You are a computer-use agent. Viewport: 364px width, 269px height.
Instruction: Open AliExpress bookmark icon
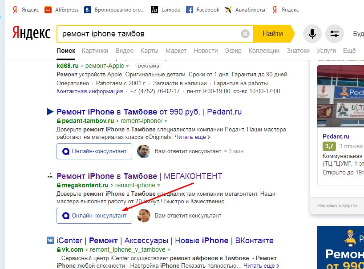pyautogui.click(x=48, y=10)
